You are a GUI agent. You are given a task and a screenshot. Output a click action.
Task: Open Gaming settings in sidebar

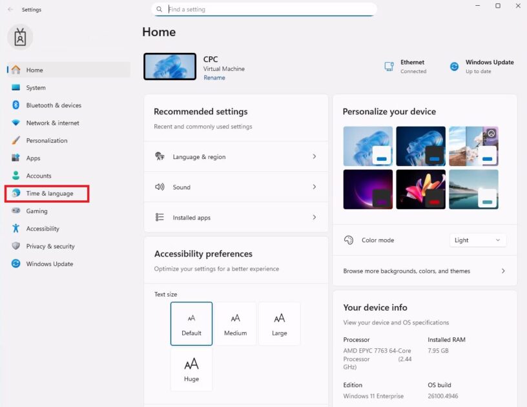(x=68, y=211)
